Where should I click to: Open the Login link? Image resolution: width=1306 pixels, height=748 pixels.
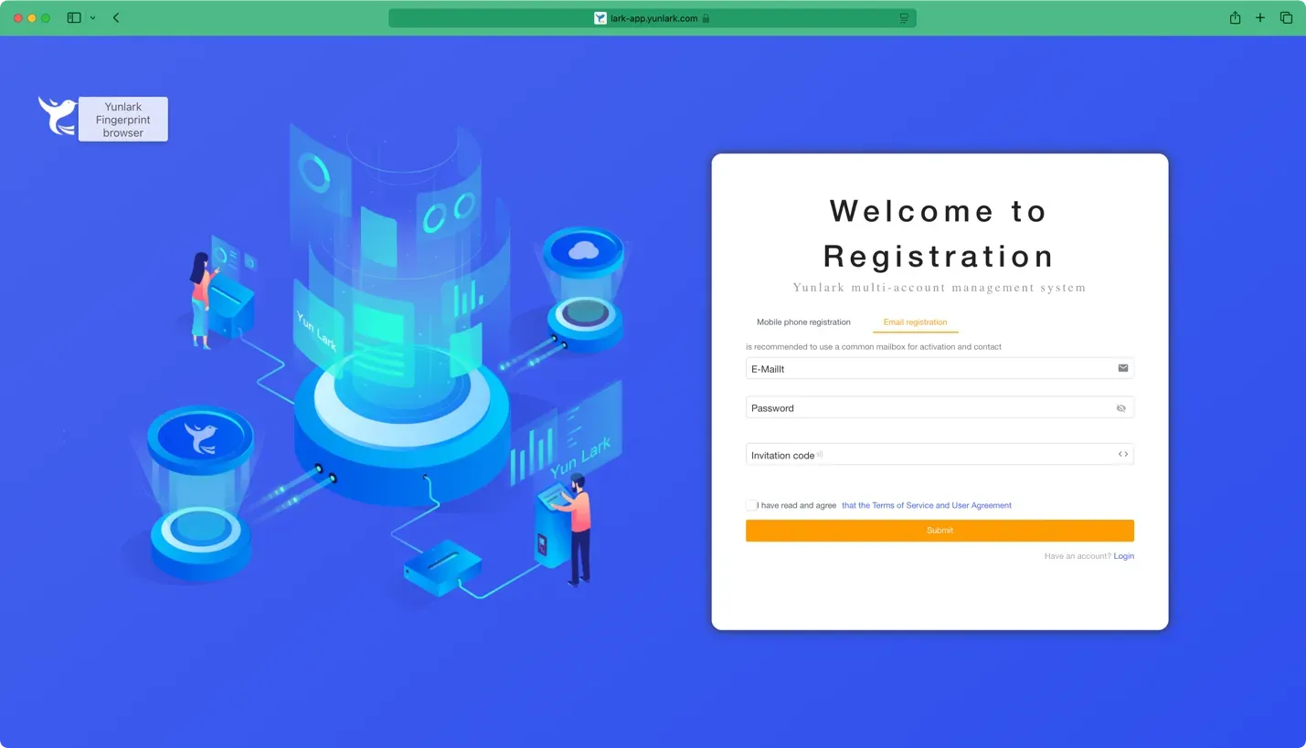click(x=1124, y=555)
